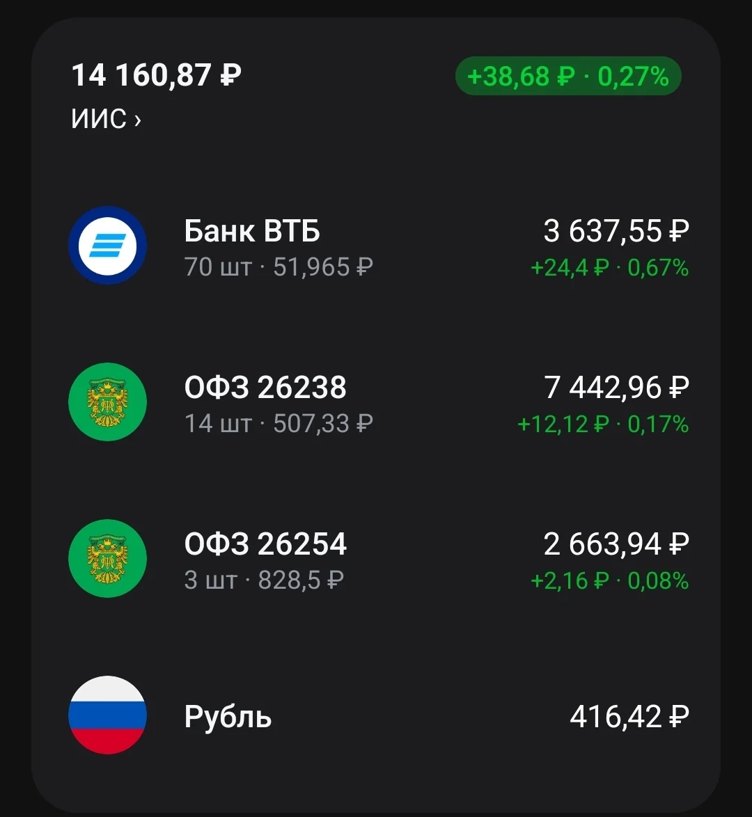This screenshot has width=752, height=817.
Task: Tap the ОФЗ 26254 coat-of-arms icon
Action: pos(107,558)
